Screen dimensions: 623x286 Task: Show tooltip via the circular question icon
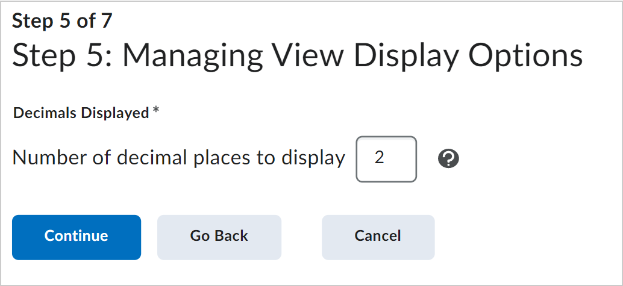pyautogui.click(x=449, y=160)
